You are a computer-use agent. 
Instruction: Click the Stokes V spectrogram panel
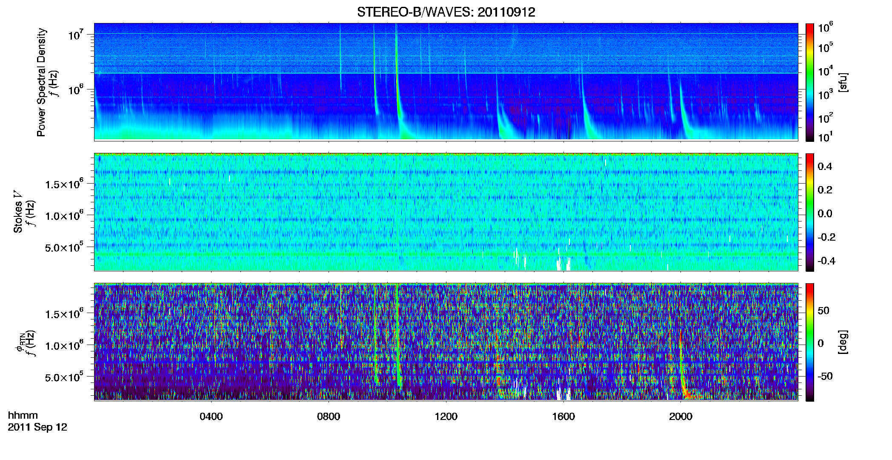tap(446, 212)
